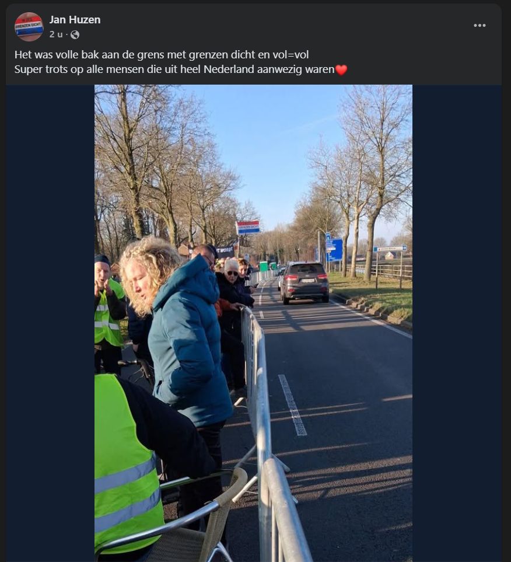Click the red-white-blue flag banner in photo
Viewport: 511px width, 562px height.
[x=249, y=227]
